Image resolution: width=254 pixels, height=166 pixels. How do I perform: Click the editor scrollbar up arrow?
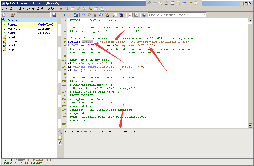250,20
